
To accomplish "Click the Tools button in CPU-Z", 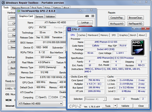I will [108, 106].
